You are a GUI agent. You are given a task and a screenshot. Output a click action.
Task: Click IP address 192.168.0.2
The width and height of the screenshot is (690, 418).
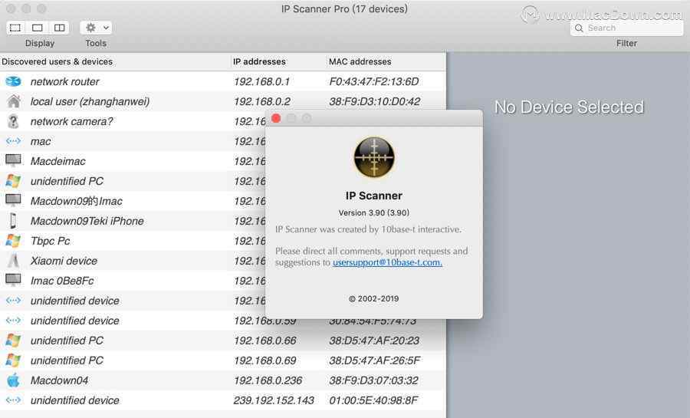click(262, 101)
